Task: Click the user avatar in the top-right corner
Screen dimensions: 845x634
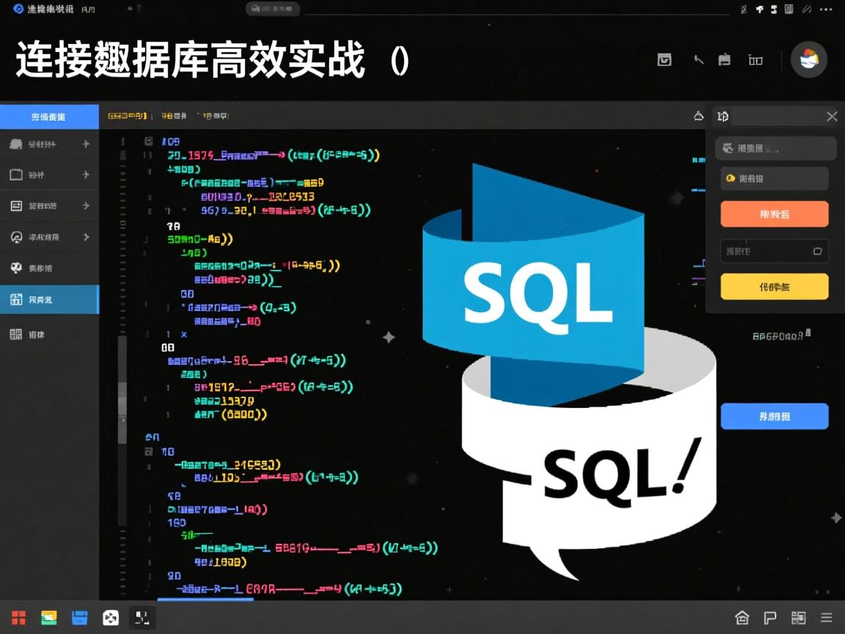Action: tap(808, 60)
